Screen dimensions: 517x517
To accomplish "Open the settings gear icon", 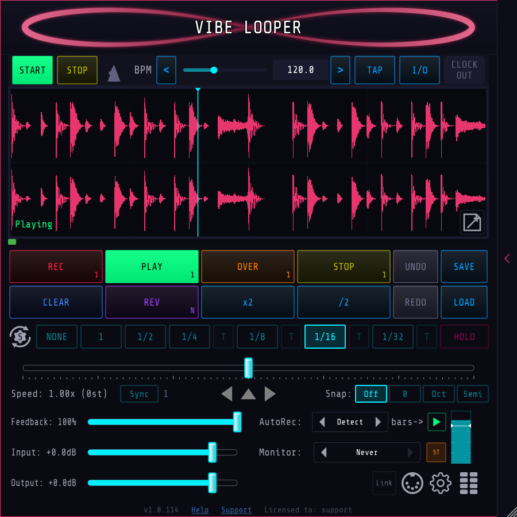I will point(441,483).
